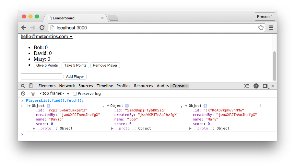This screenshot has width=295, height=167.
Task: Open the DevTools inspect element magnifier
Action: tap(23, 86)
